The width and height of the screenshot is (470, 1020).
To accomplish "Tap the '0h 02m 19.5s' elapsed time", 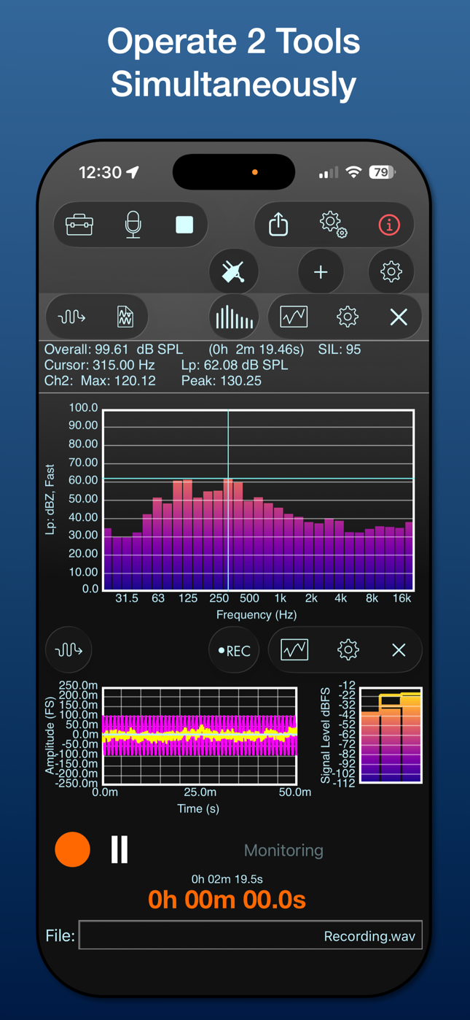I will [x=227, y=879].
